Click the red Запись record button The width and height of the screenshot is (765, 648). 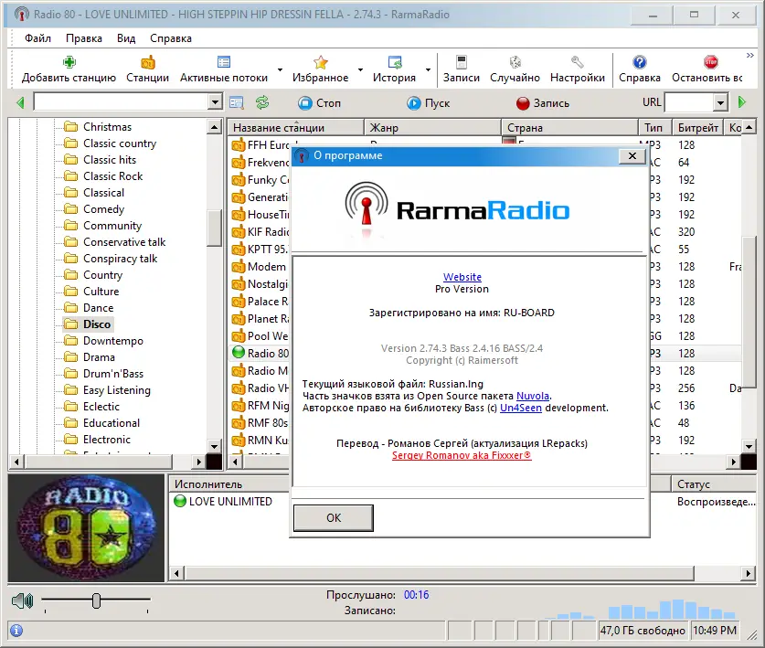pyautogui.click(x=543, y=103)
